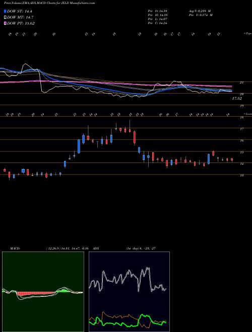The image size is (252, 332).
Task: Click the blue DOW ST legend swatch
Action: pos(5,11)
